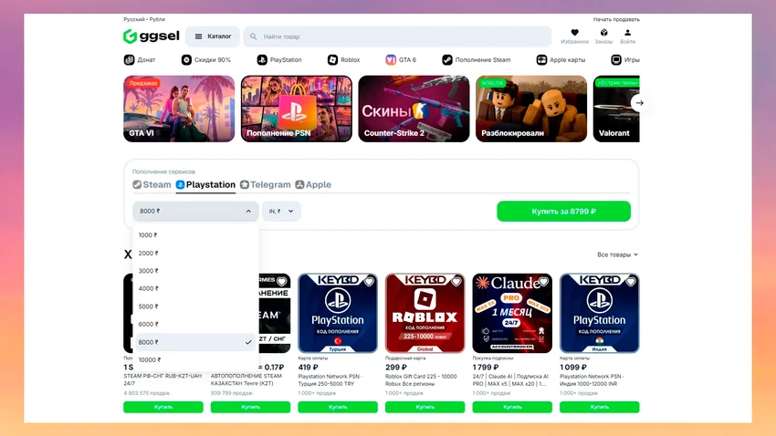Click Купить under 419 ₽ PlayStation Турция
This screenshot has width=776, height=436.
pos(338,407)
